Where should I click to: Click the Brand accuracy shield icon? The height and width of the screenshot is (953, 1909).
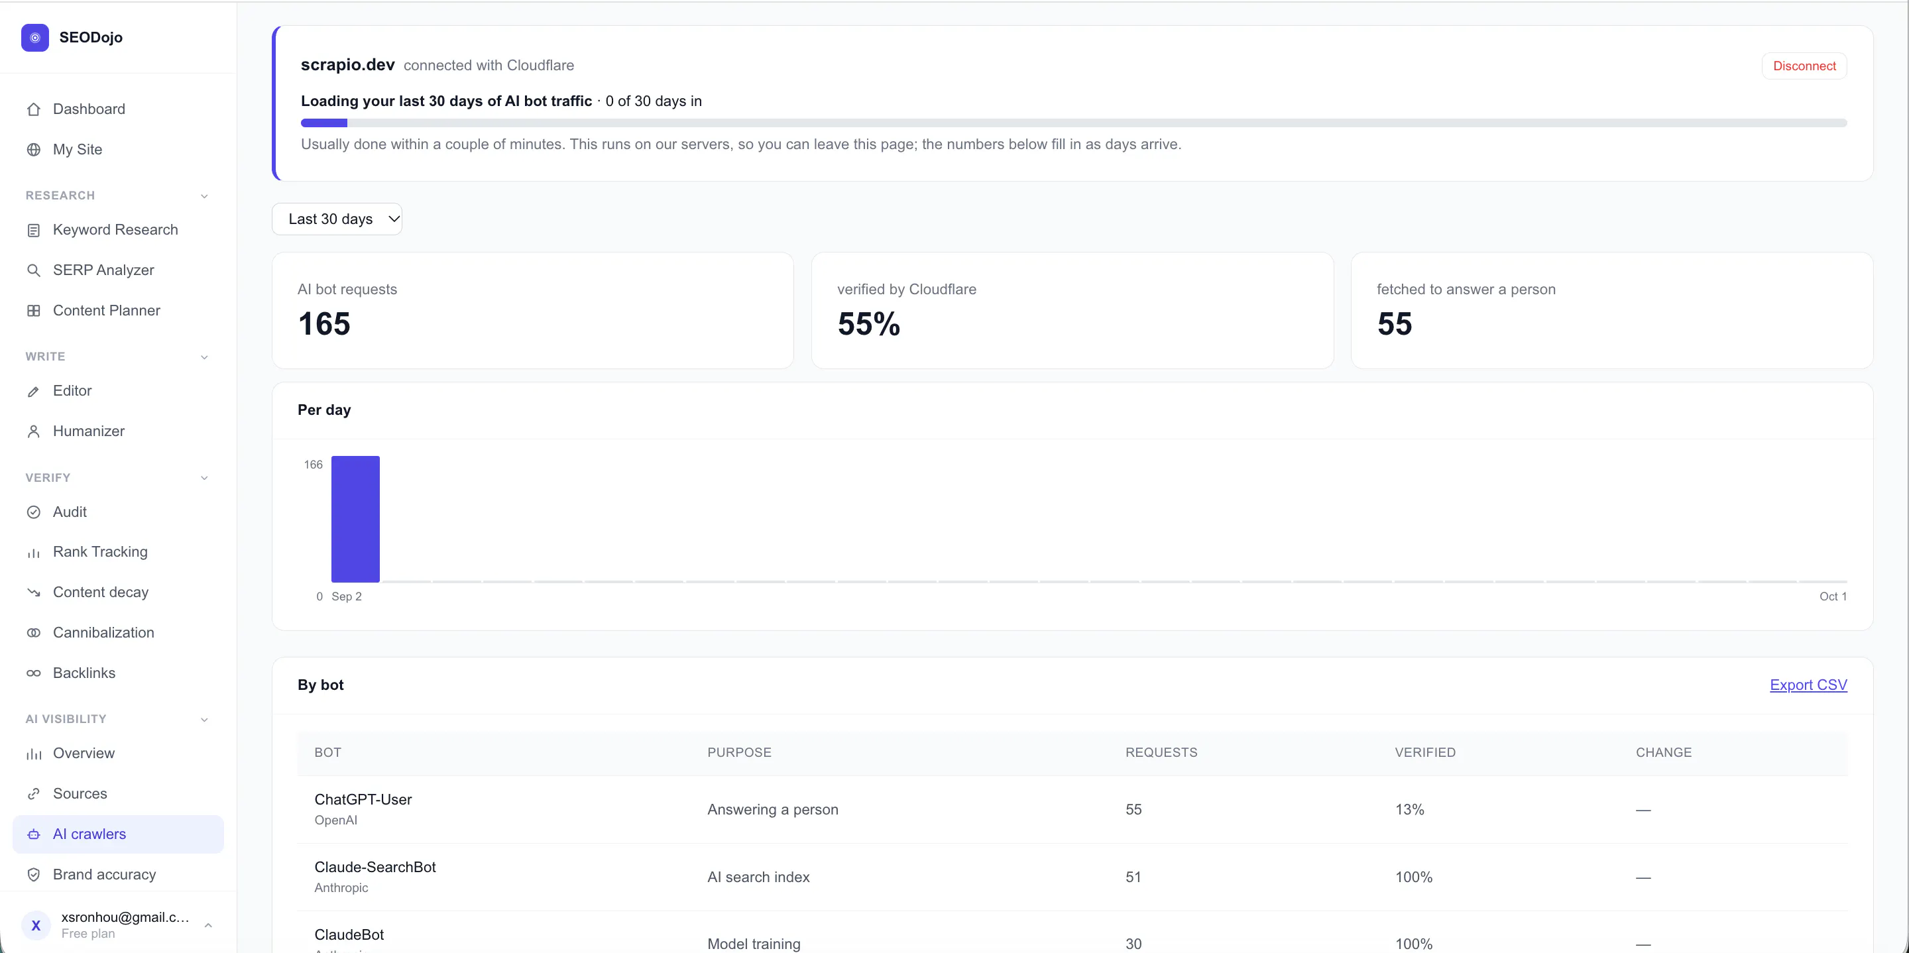[x=33, y=874]
